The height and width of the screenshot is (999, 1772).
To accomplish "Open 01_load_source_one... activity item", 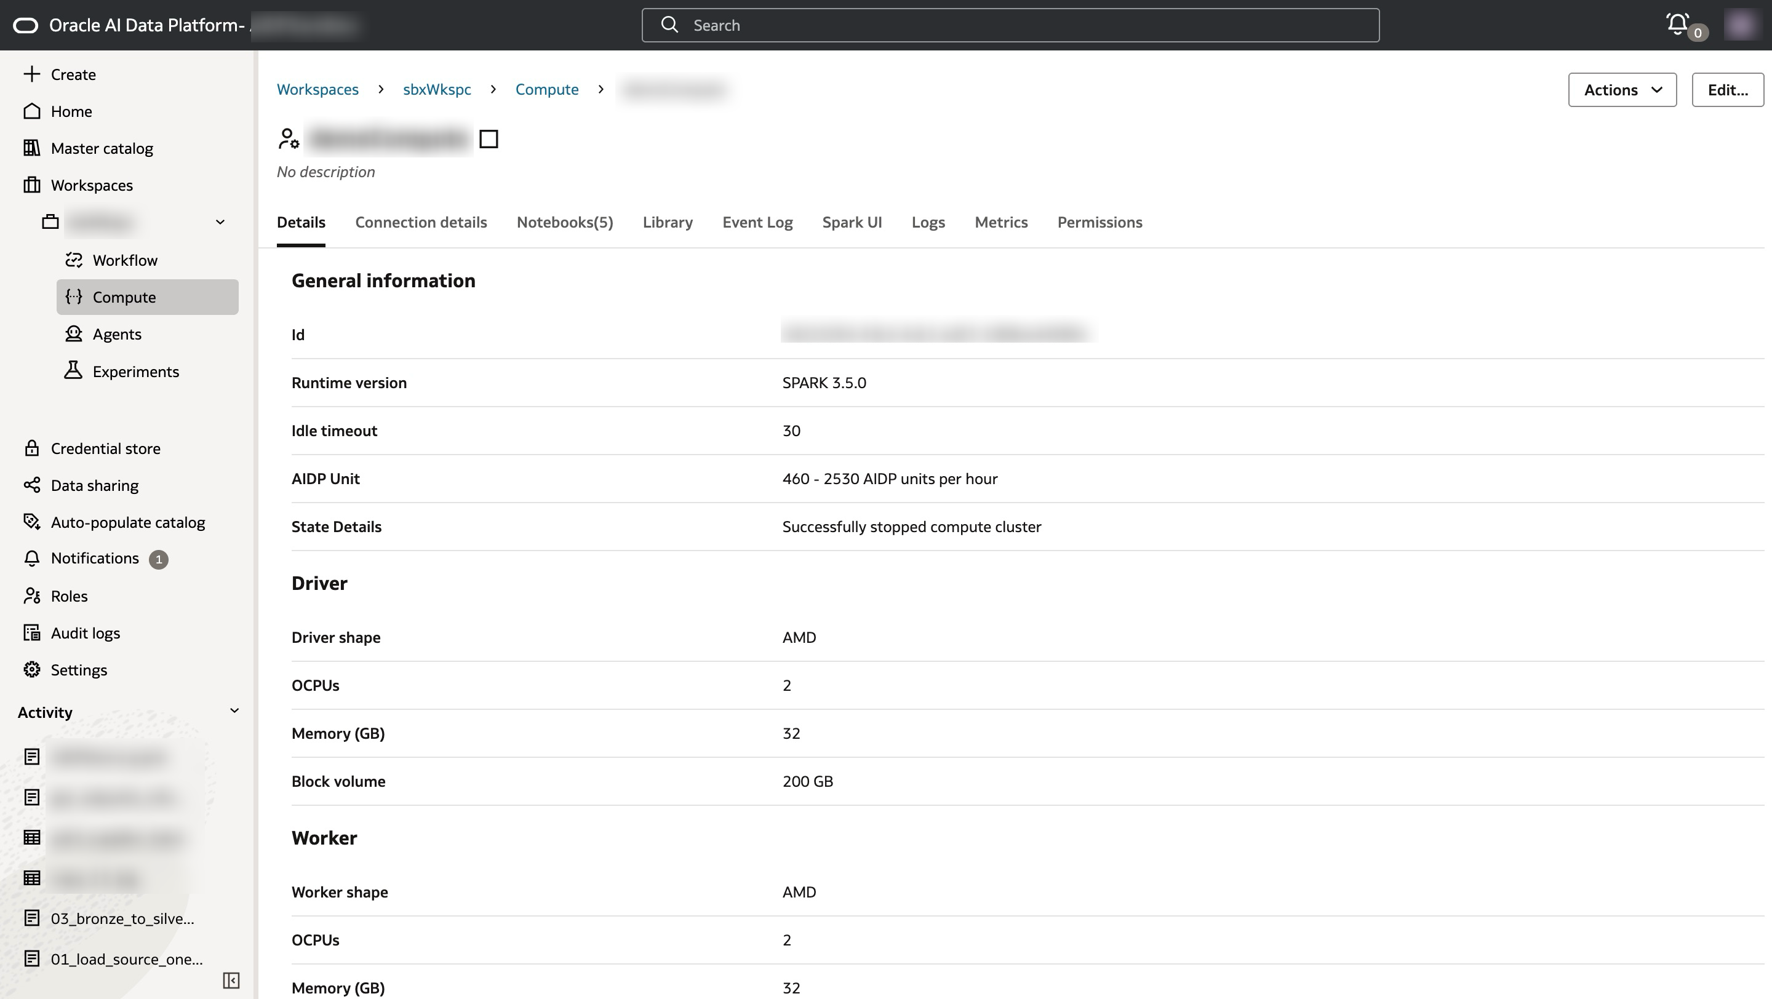I will [113, 959].
